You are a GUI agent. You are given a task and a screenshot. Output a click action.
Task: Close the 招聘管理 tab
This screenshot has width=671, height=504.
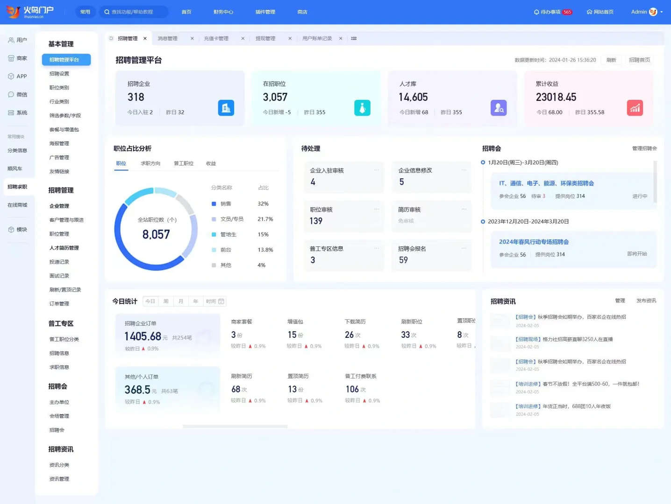(x=145, y=38)
